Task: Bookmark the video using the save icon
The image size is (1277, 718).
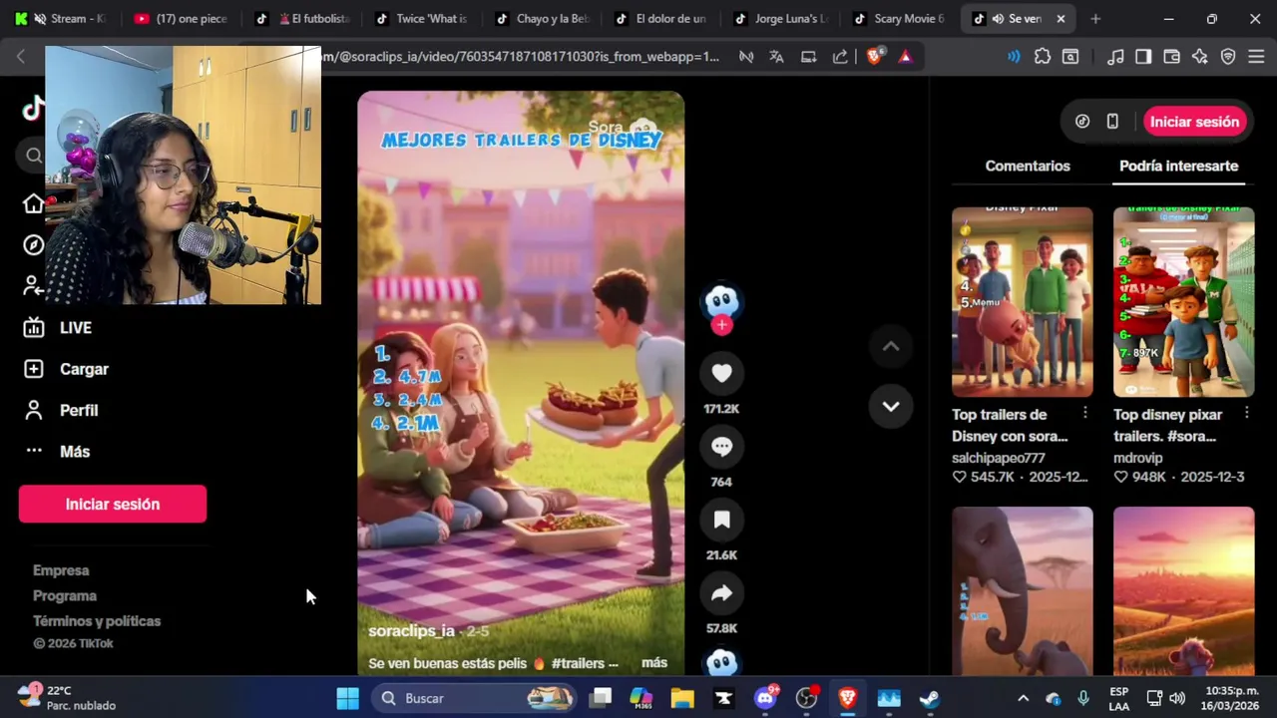Action: (721, 520)
